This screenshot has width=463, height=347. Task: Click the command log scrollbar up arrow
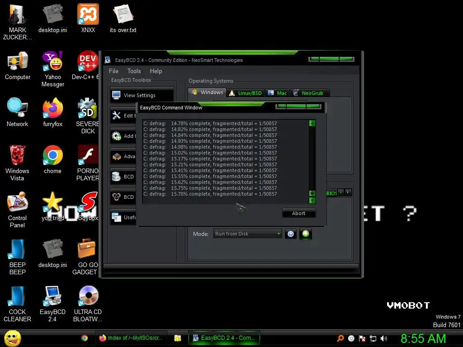point(312,123)
